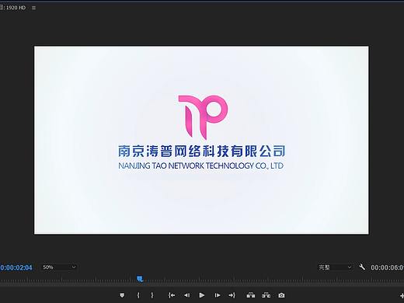Click the 1920 HD sequence tab label
The width and height of the screenshot is (404, 303).
click(x=13, y=8)
